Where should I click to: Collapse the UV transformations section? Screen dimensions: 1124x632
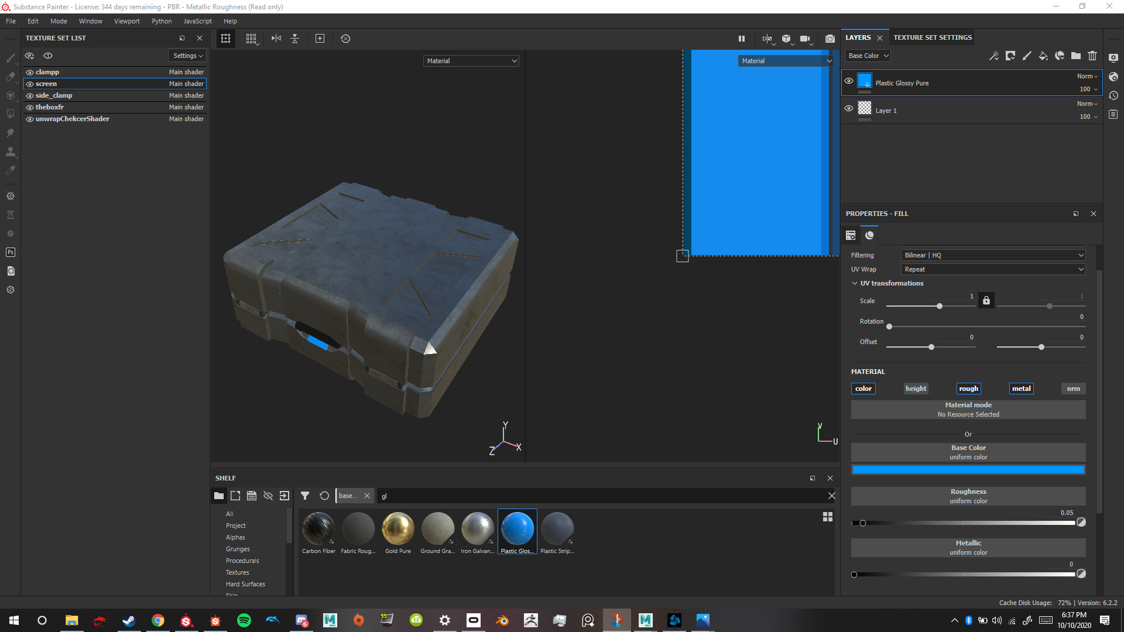[x=855, y=283]
